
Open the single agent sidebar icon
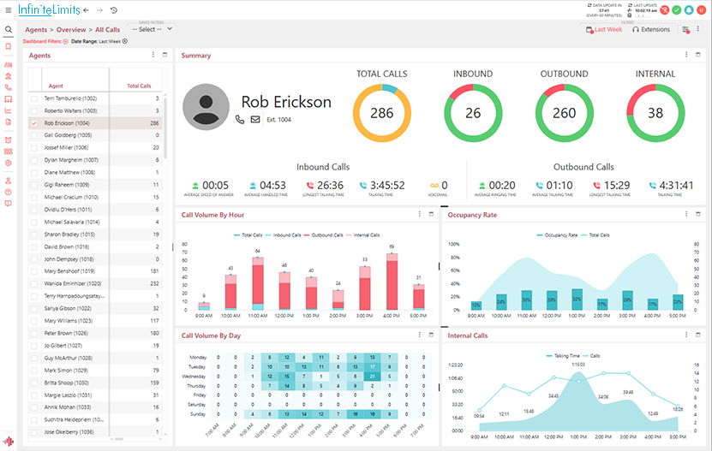(x=9, y=76)
